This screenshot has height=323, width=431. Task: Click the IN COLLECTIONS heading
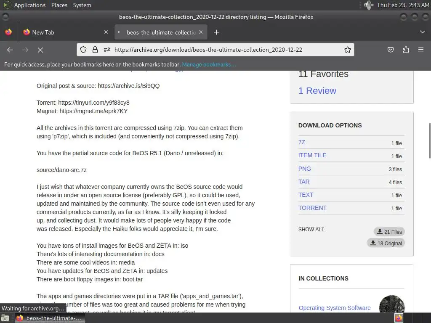click(323, 278)
